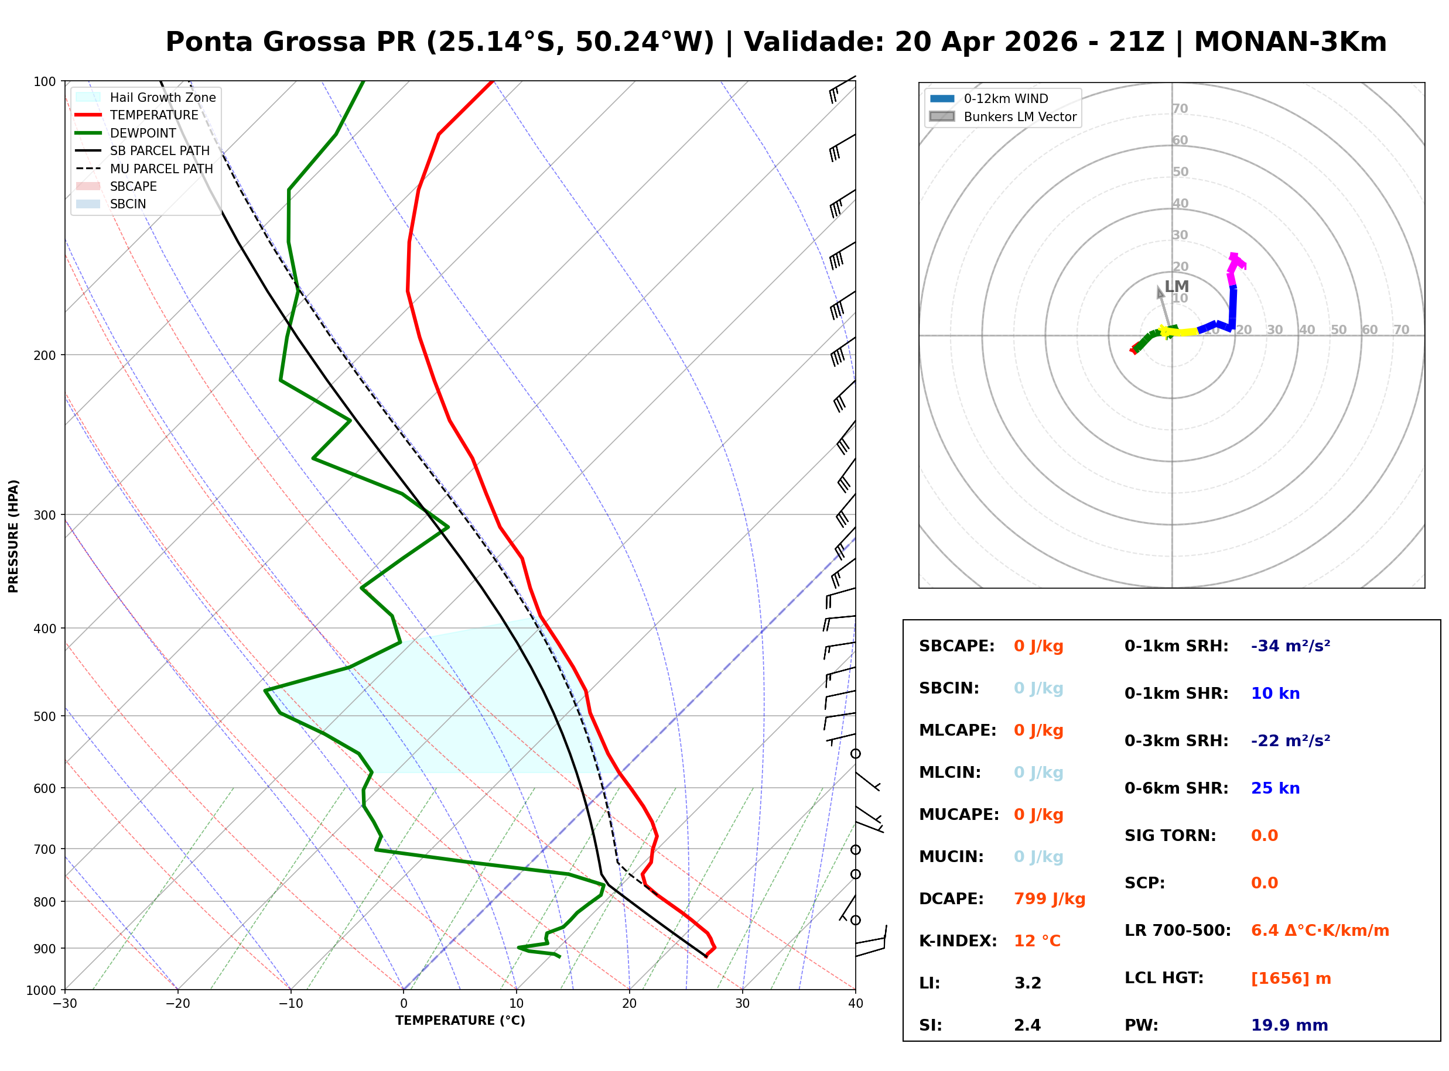Click the LM arrow label on hodograph
The image size is (1449, 1071).
1177,287
